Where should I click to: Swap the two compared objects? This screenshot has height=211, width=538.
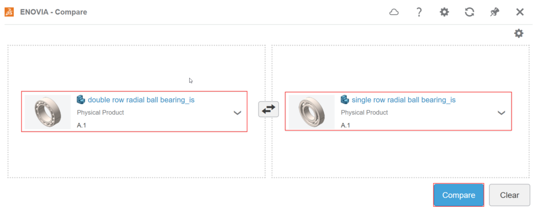[x=268, y=109]
